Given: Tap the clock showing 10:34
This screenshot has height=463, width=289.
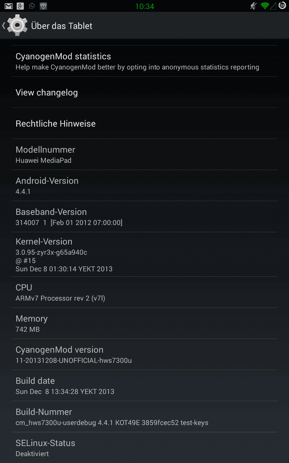Looking at the screenshot, I should tap(145, 6).
